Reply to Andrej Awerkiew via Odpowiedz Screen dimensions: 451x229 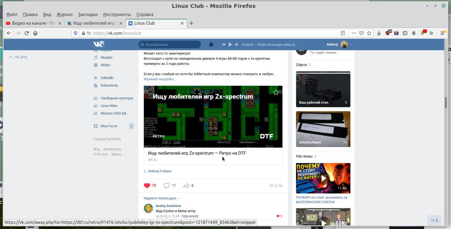pyautogui.click(x=190, y=216)
